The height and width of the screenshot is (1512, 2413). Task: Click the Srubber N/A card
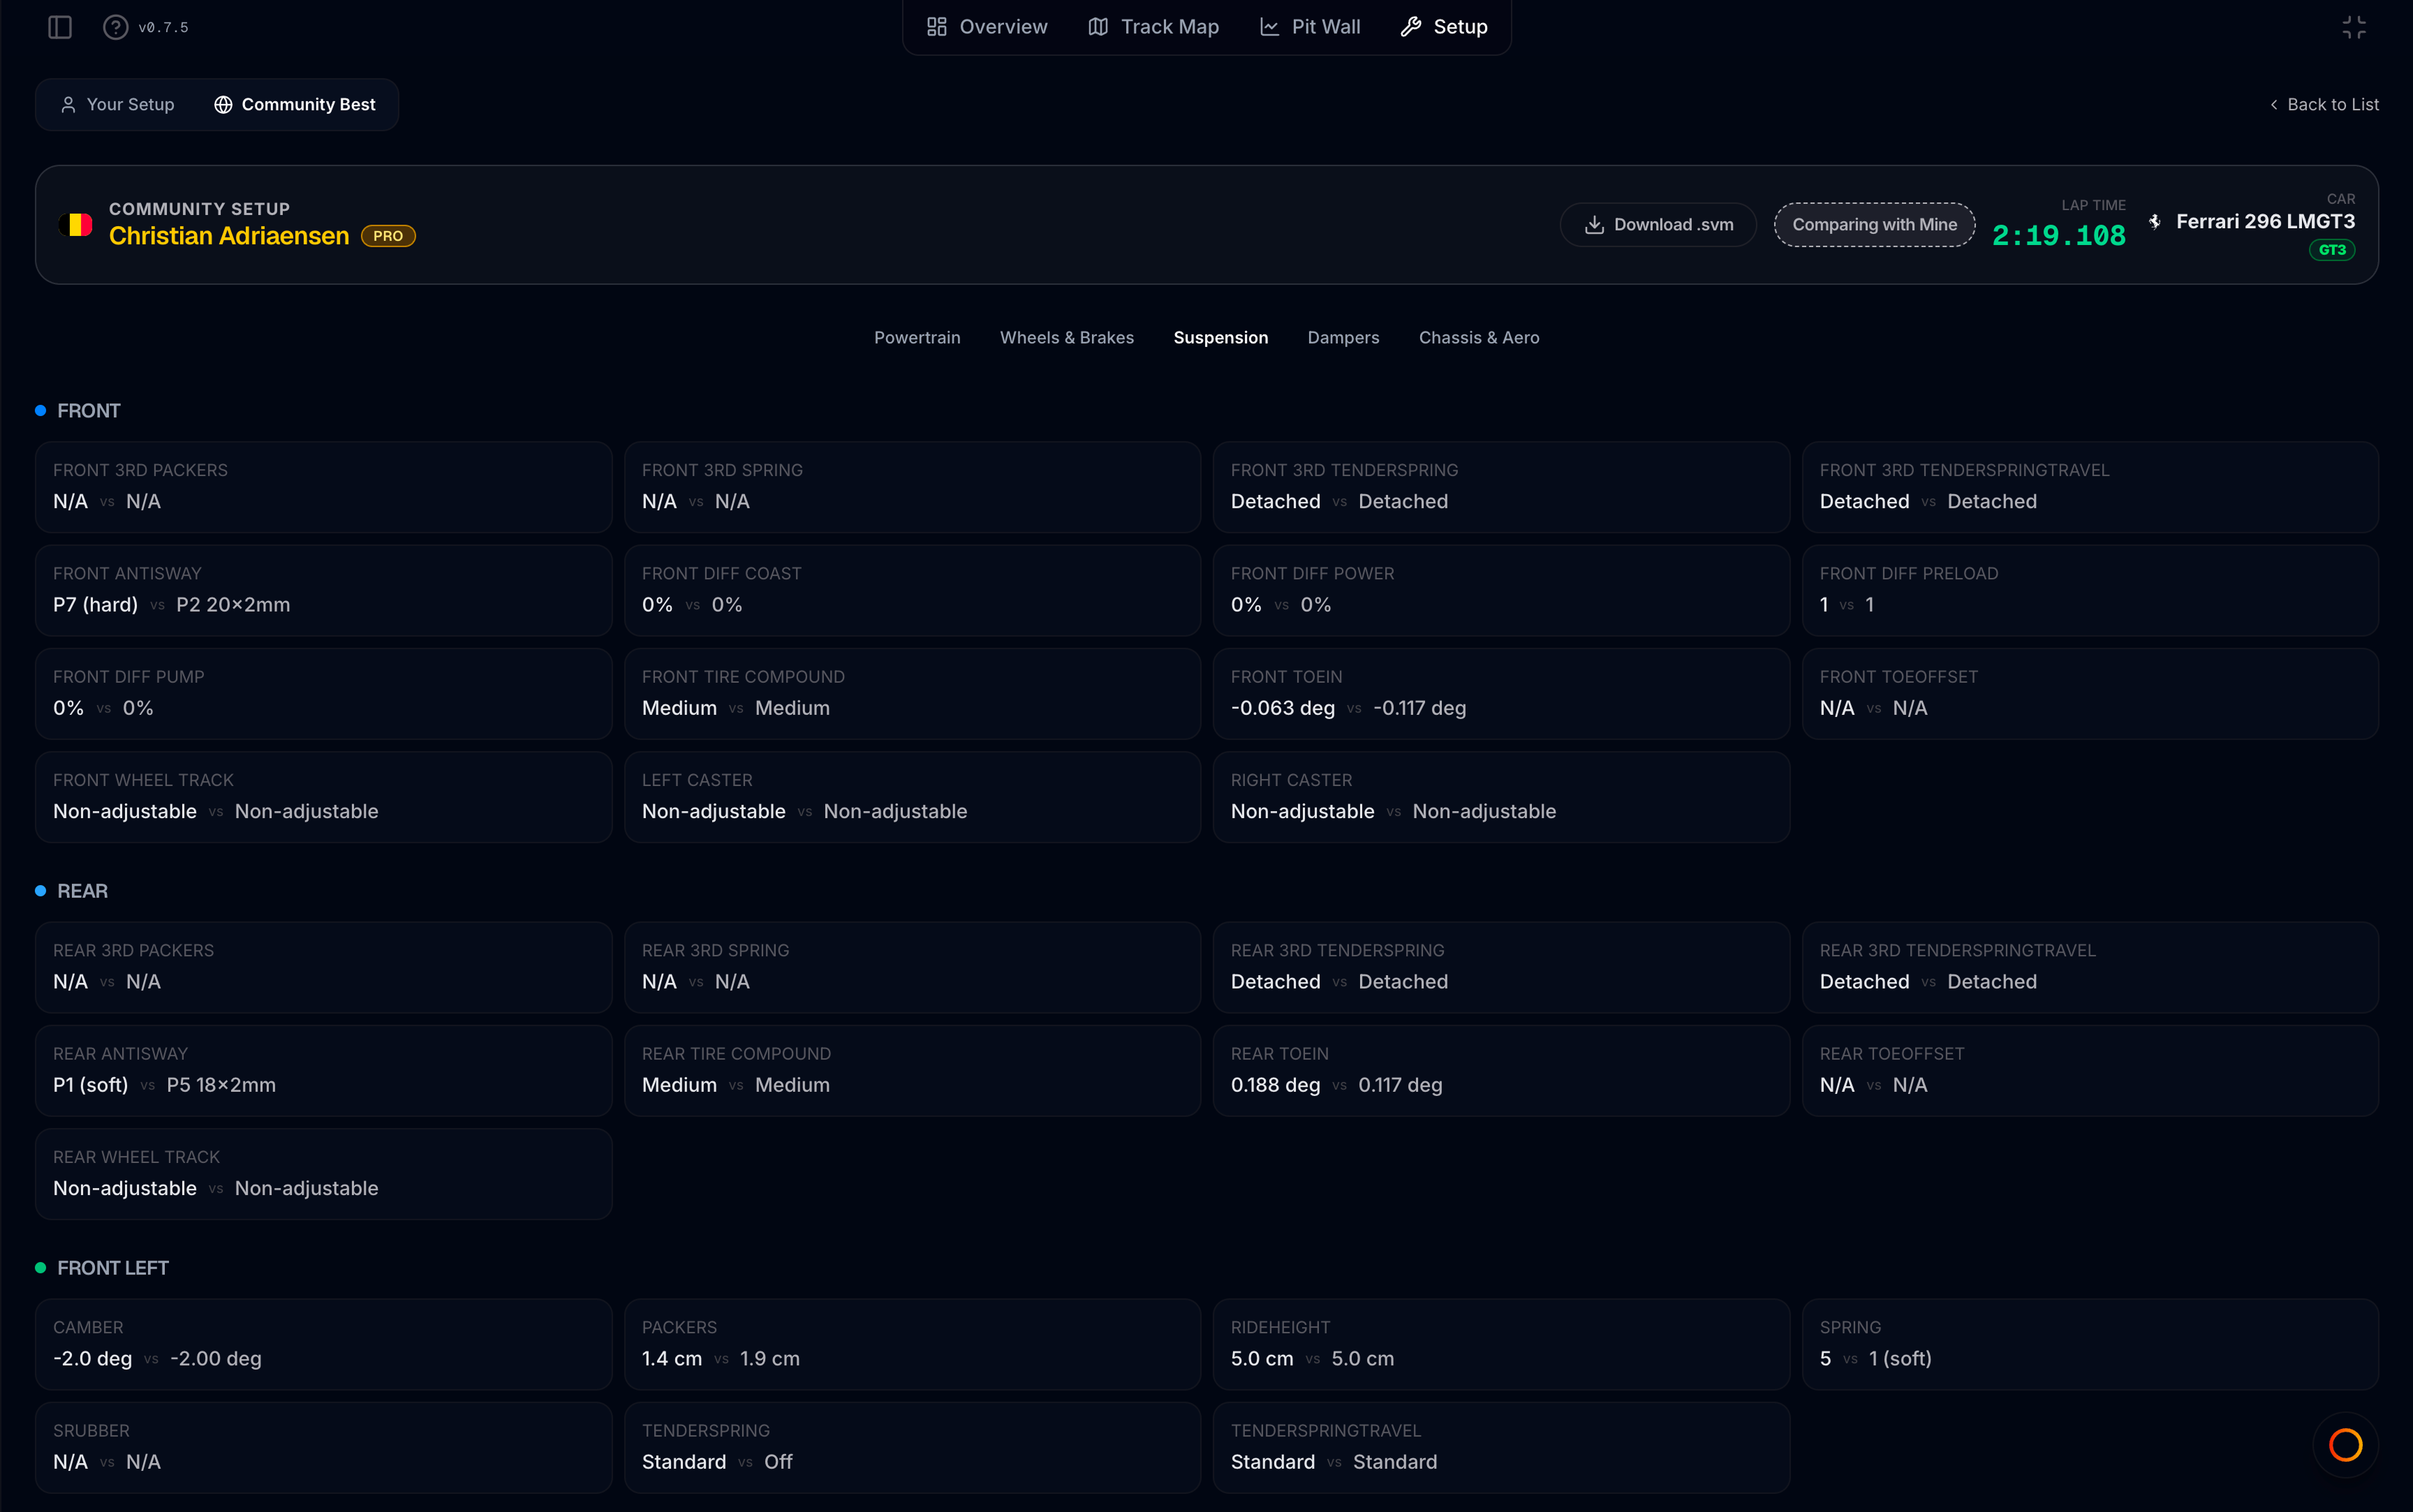323,1447
